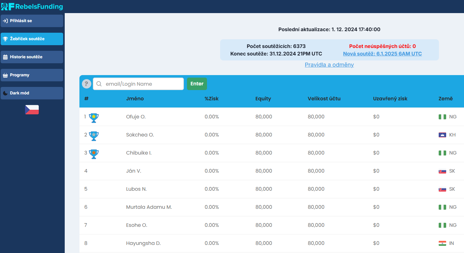Click the %Zisk column header
The height and width of the screenshot is (253, 464).
point(212,99)
